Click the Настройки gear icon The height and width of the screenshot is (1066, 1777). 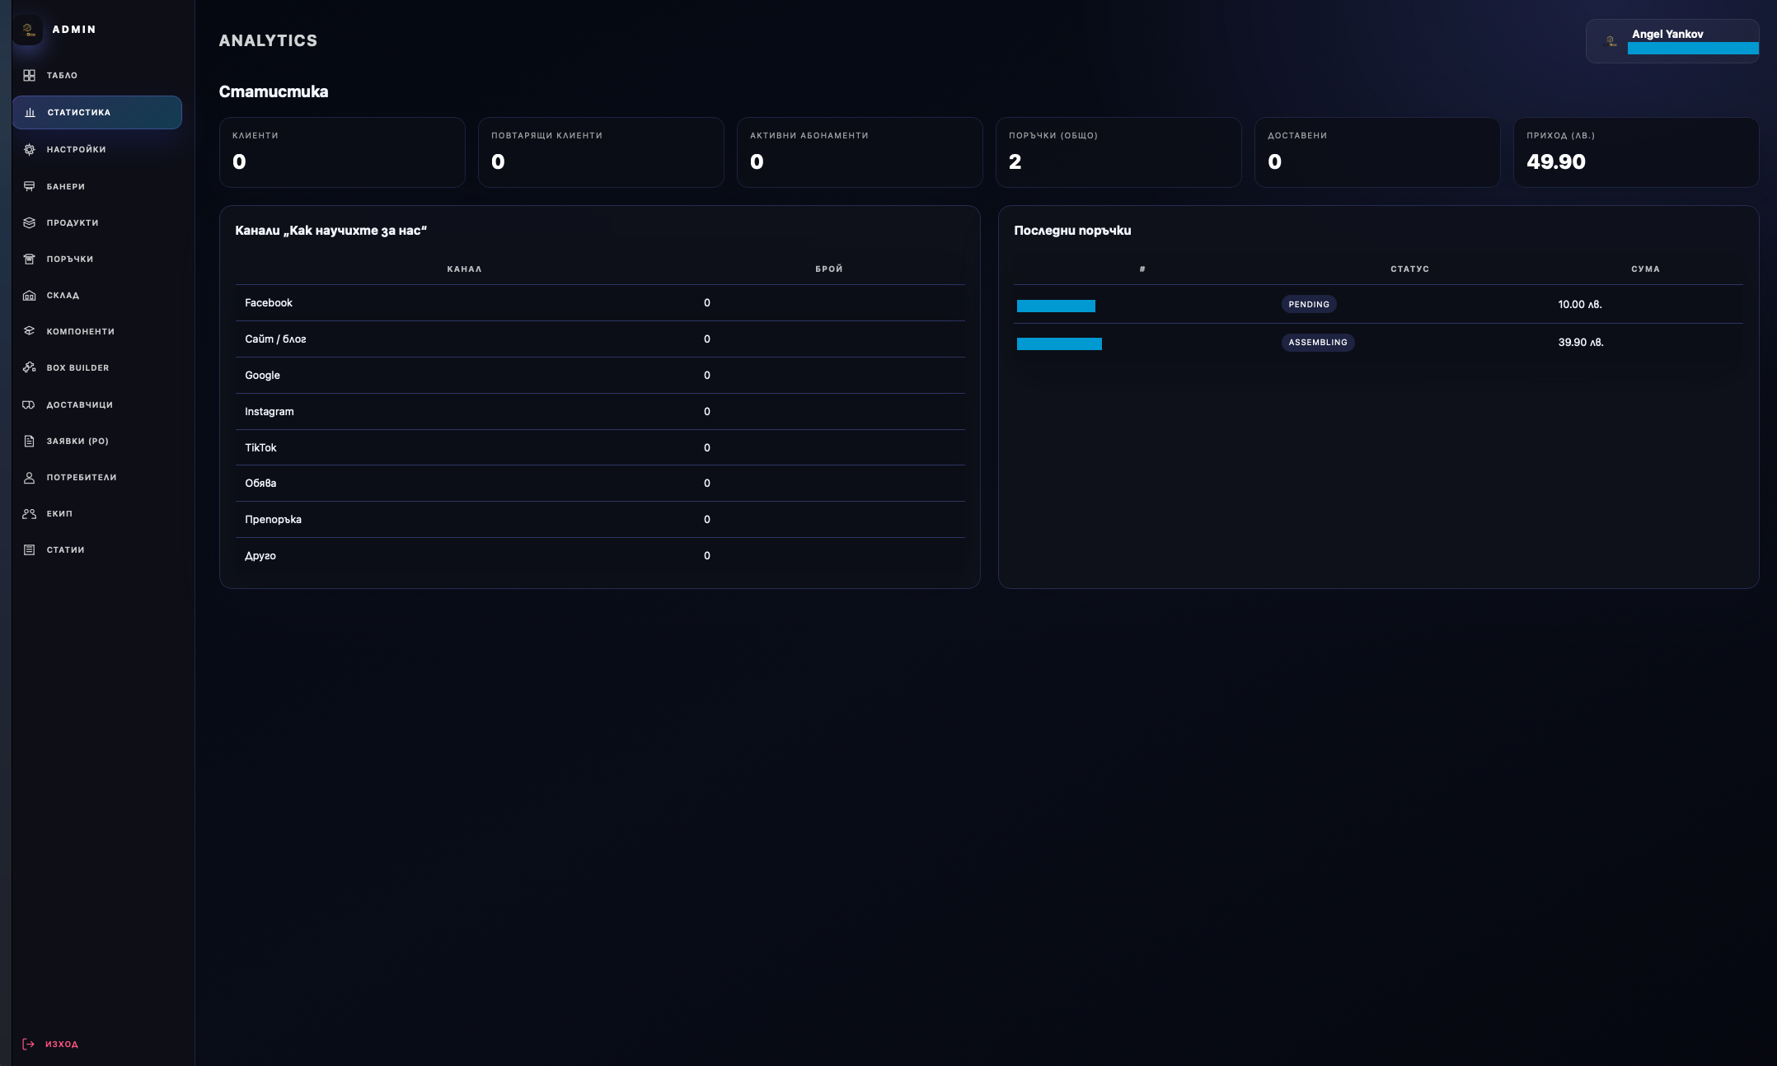(x=29, y=149)
